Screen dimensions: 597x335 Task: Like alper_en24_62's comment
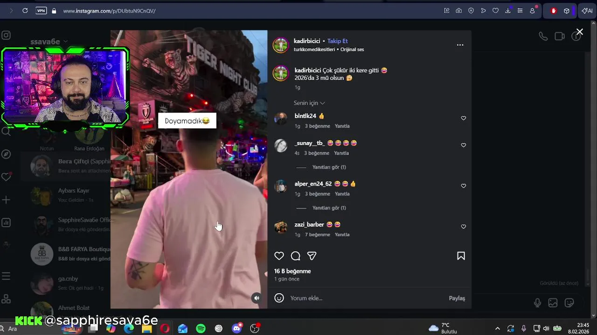463,186
